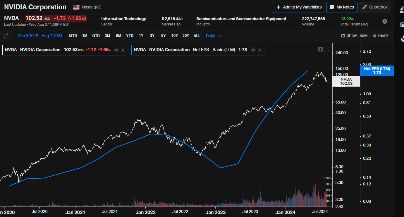
Task: Download the chart with the download arrow icon
Action: tap(321, 49)
